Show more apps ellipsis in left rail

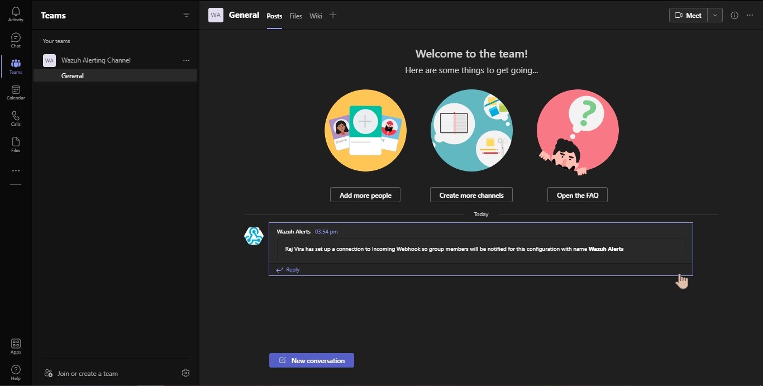point(16,170)
